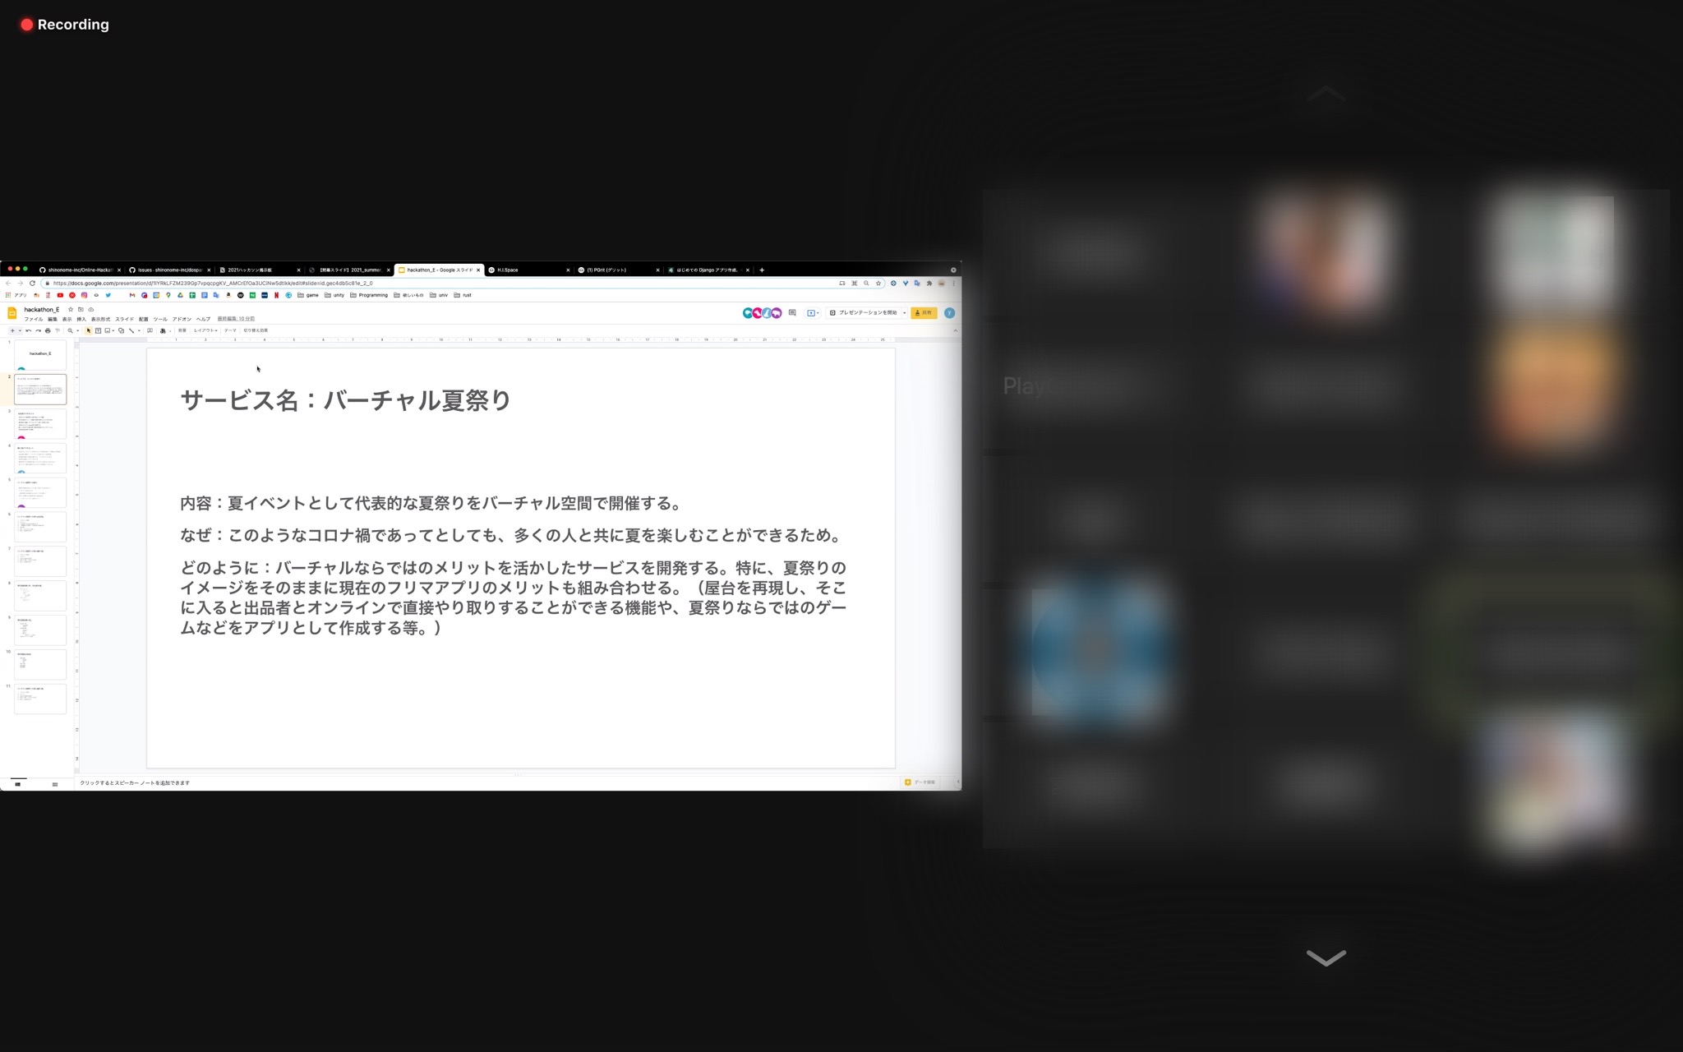Select the text box tool
This screenshot has width=1683, height=1052.
98,330
